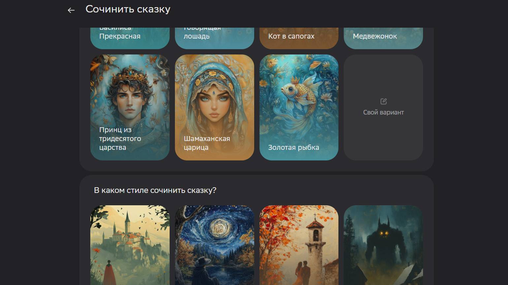Viewport: 508px width, 285px height.
Task: Choose the castle on hill style image
Action: [130, 245]
